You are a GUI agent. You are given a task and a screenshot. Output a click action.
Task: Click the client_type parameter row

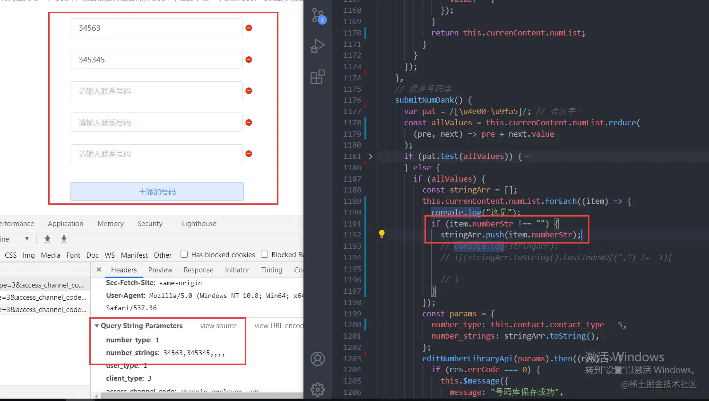(129, 378)
